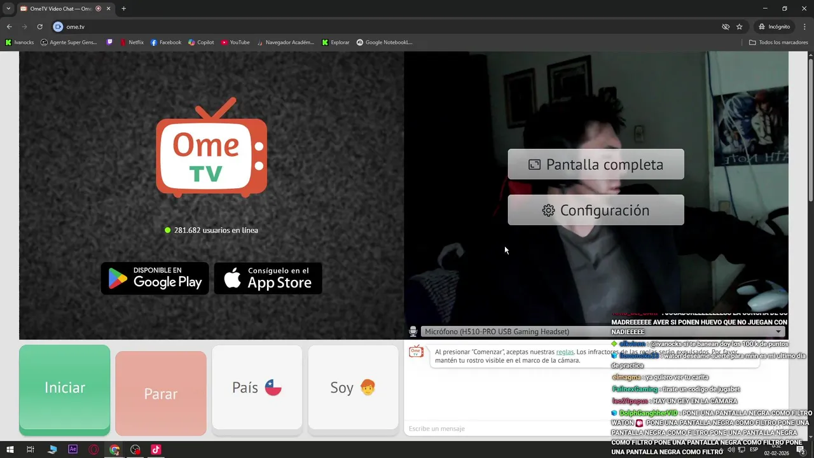The height and width of the screenshot is (458, 814).
Task: Open the Ivanocks Kick bookmark
Action: click(x=19, y=43)
